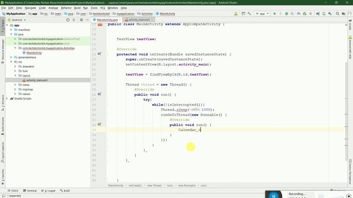Expand the drawable folder
Viewport: 353px width, 198px height.
tap(15, 67)
